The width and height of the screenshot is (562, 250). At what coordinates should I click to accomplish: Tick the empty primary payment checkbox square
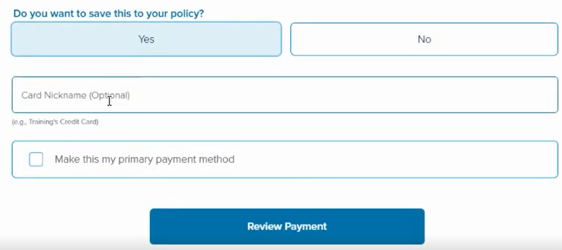click(x=36, y=159)
